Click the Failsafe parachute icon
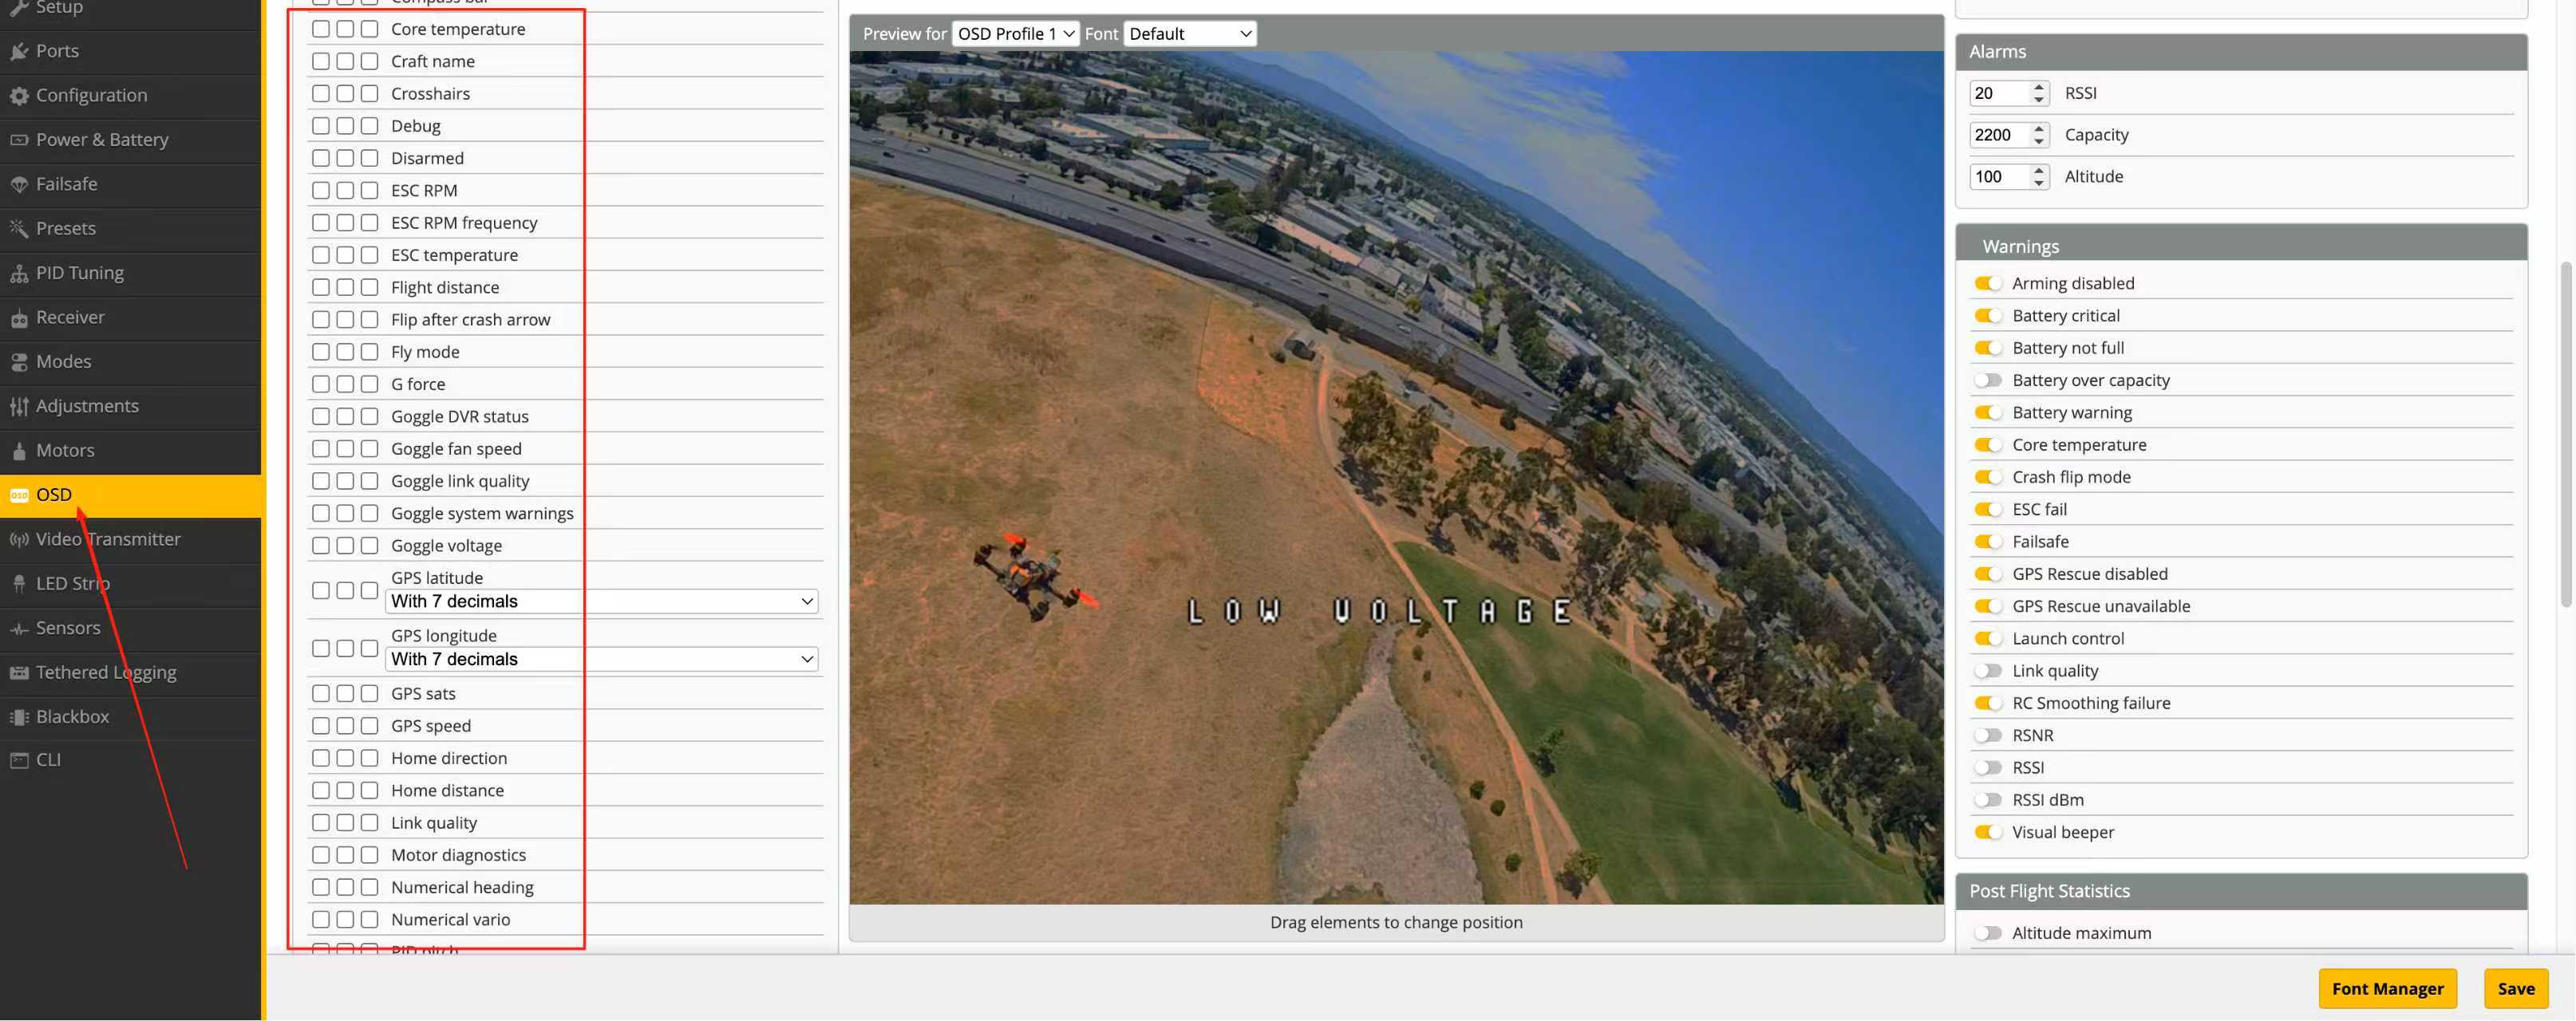 (x=19, y=185)
